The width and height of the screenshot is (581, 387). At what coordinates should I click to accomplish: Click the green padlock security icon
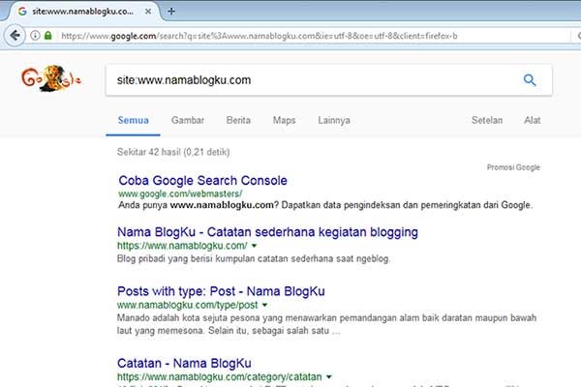47,36
